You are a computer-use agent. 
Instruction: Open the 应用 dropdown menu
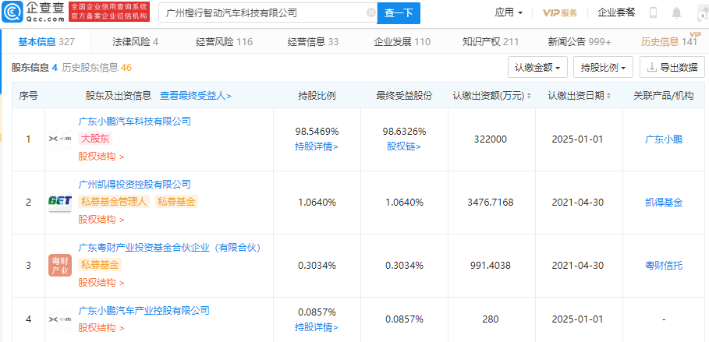tap(509, 12)
